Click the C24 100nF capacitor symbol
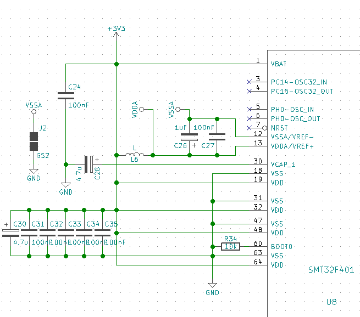Screen dimensions: 360x317 point(66,96)
